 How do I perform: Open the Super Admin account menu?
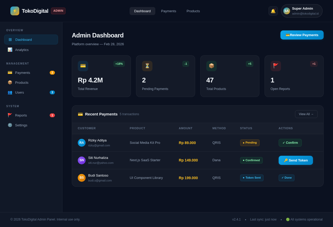302,11
